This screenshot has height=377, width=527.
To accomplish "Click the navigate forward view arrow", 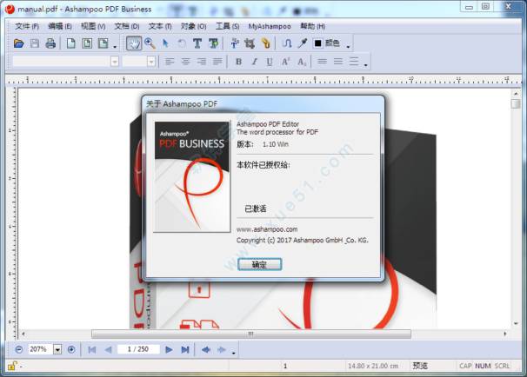I will 222,349.
